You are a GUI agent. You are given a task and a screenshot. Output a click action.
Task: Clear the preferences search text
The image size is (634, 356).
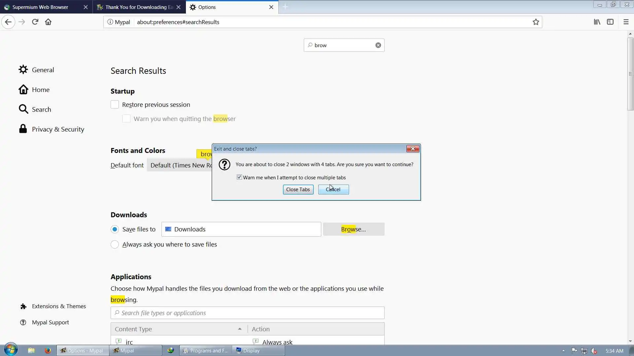click(x=378, y=45)
